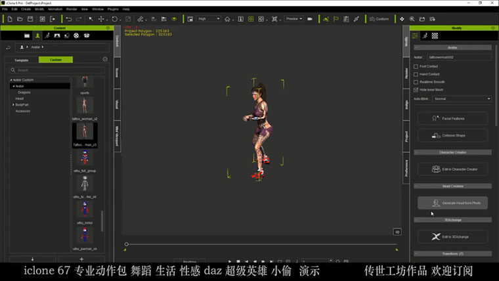The width and height of the screenshot is (499, 281).
Task: Expand the BodyPart tree node
Action: tap(13, 104)
